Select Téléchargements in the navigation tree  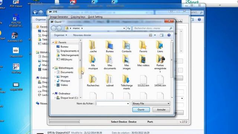(68, 55)
